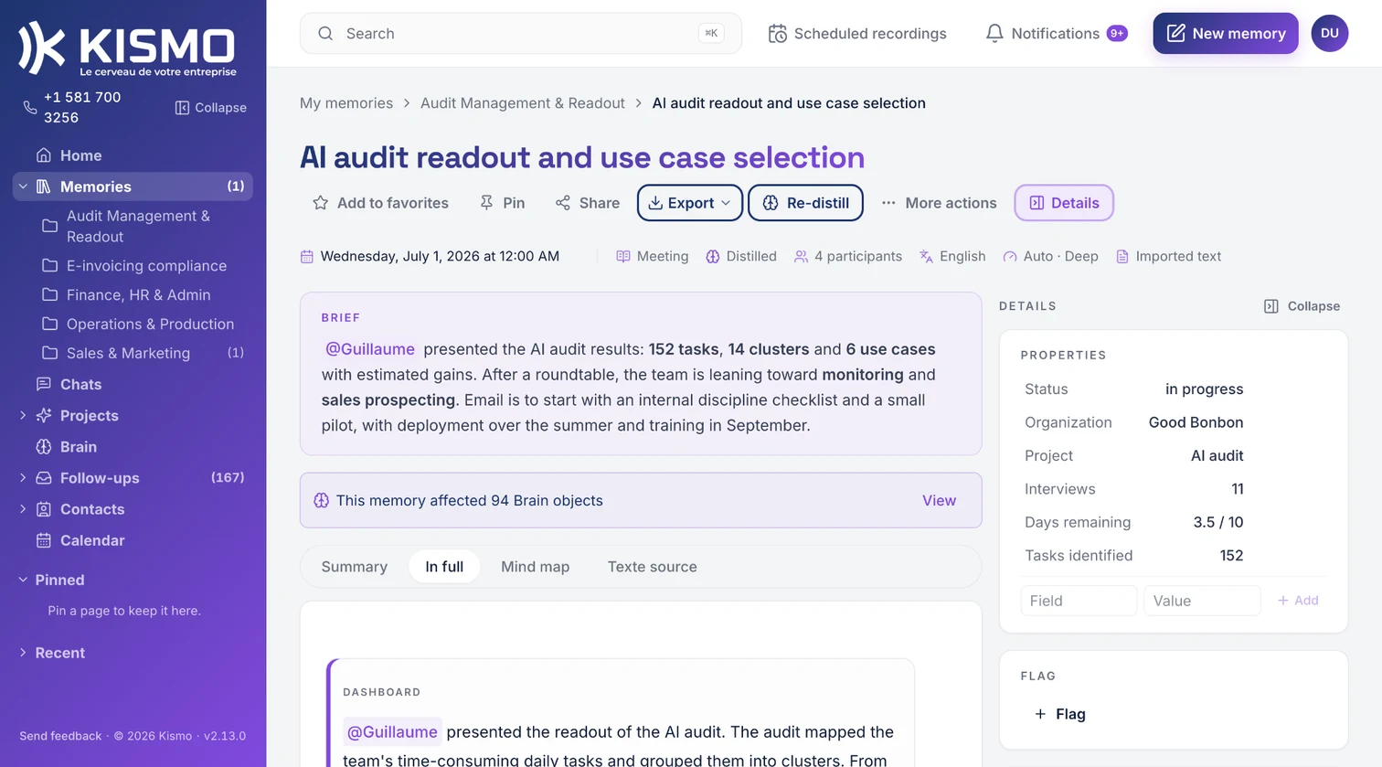Click the pushpin icon next to Pin
Screen dimensions: 1382x767
coord(486,203)
